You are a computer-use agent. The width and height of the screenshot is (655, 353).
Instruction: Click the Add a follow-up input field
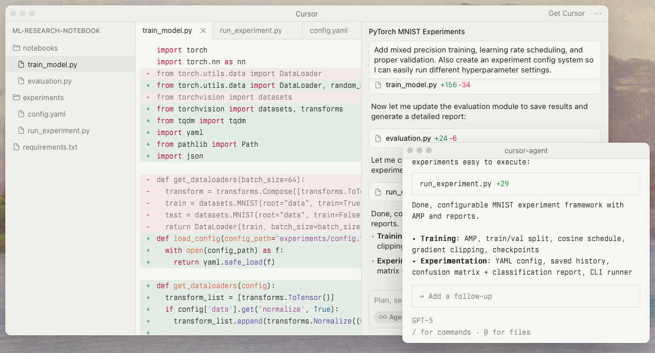coord(525,296)
